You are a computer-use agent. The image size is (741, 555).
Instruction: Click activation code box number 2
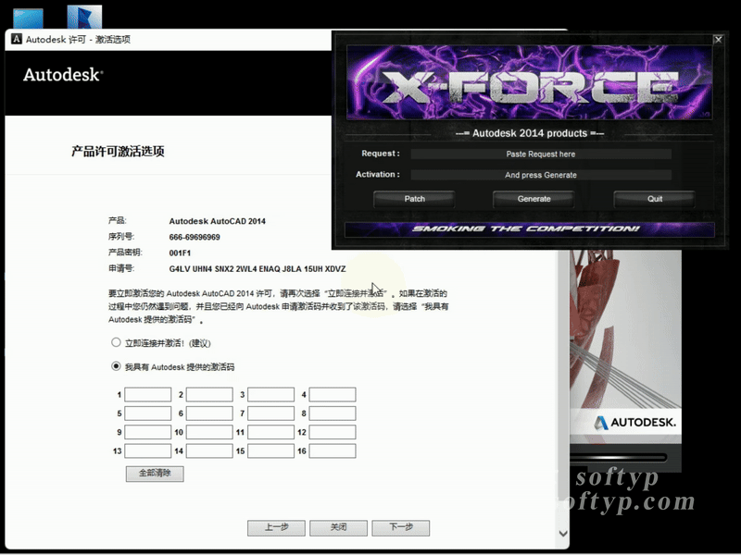(x=209, y=395)
